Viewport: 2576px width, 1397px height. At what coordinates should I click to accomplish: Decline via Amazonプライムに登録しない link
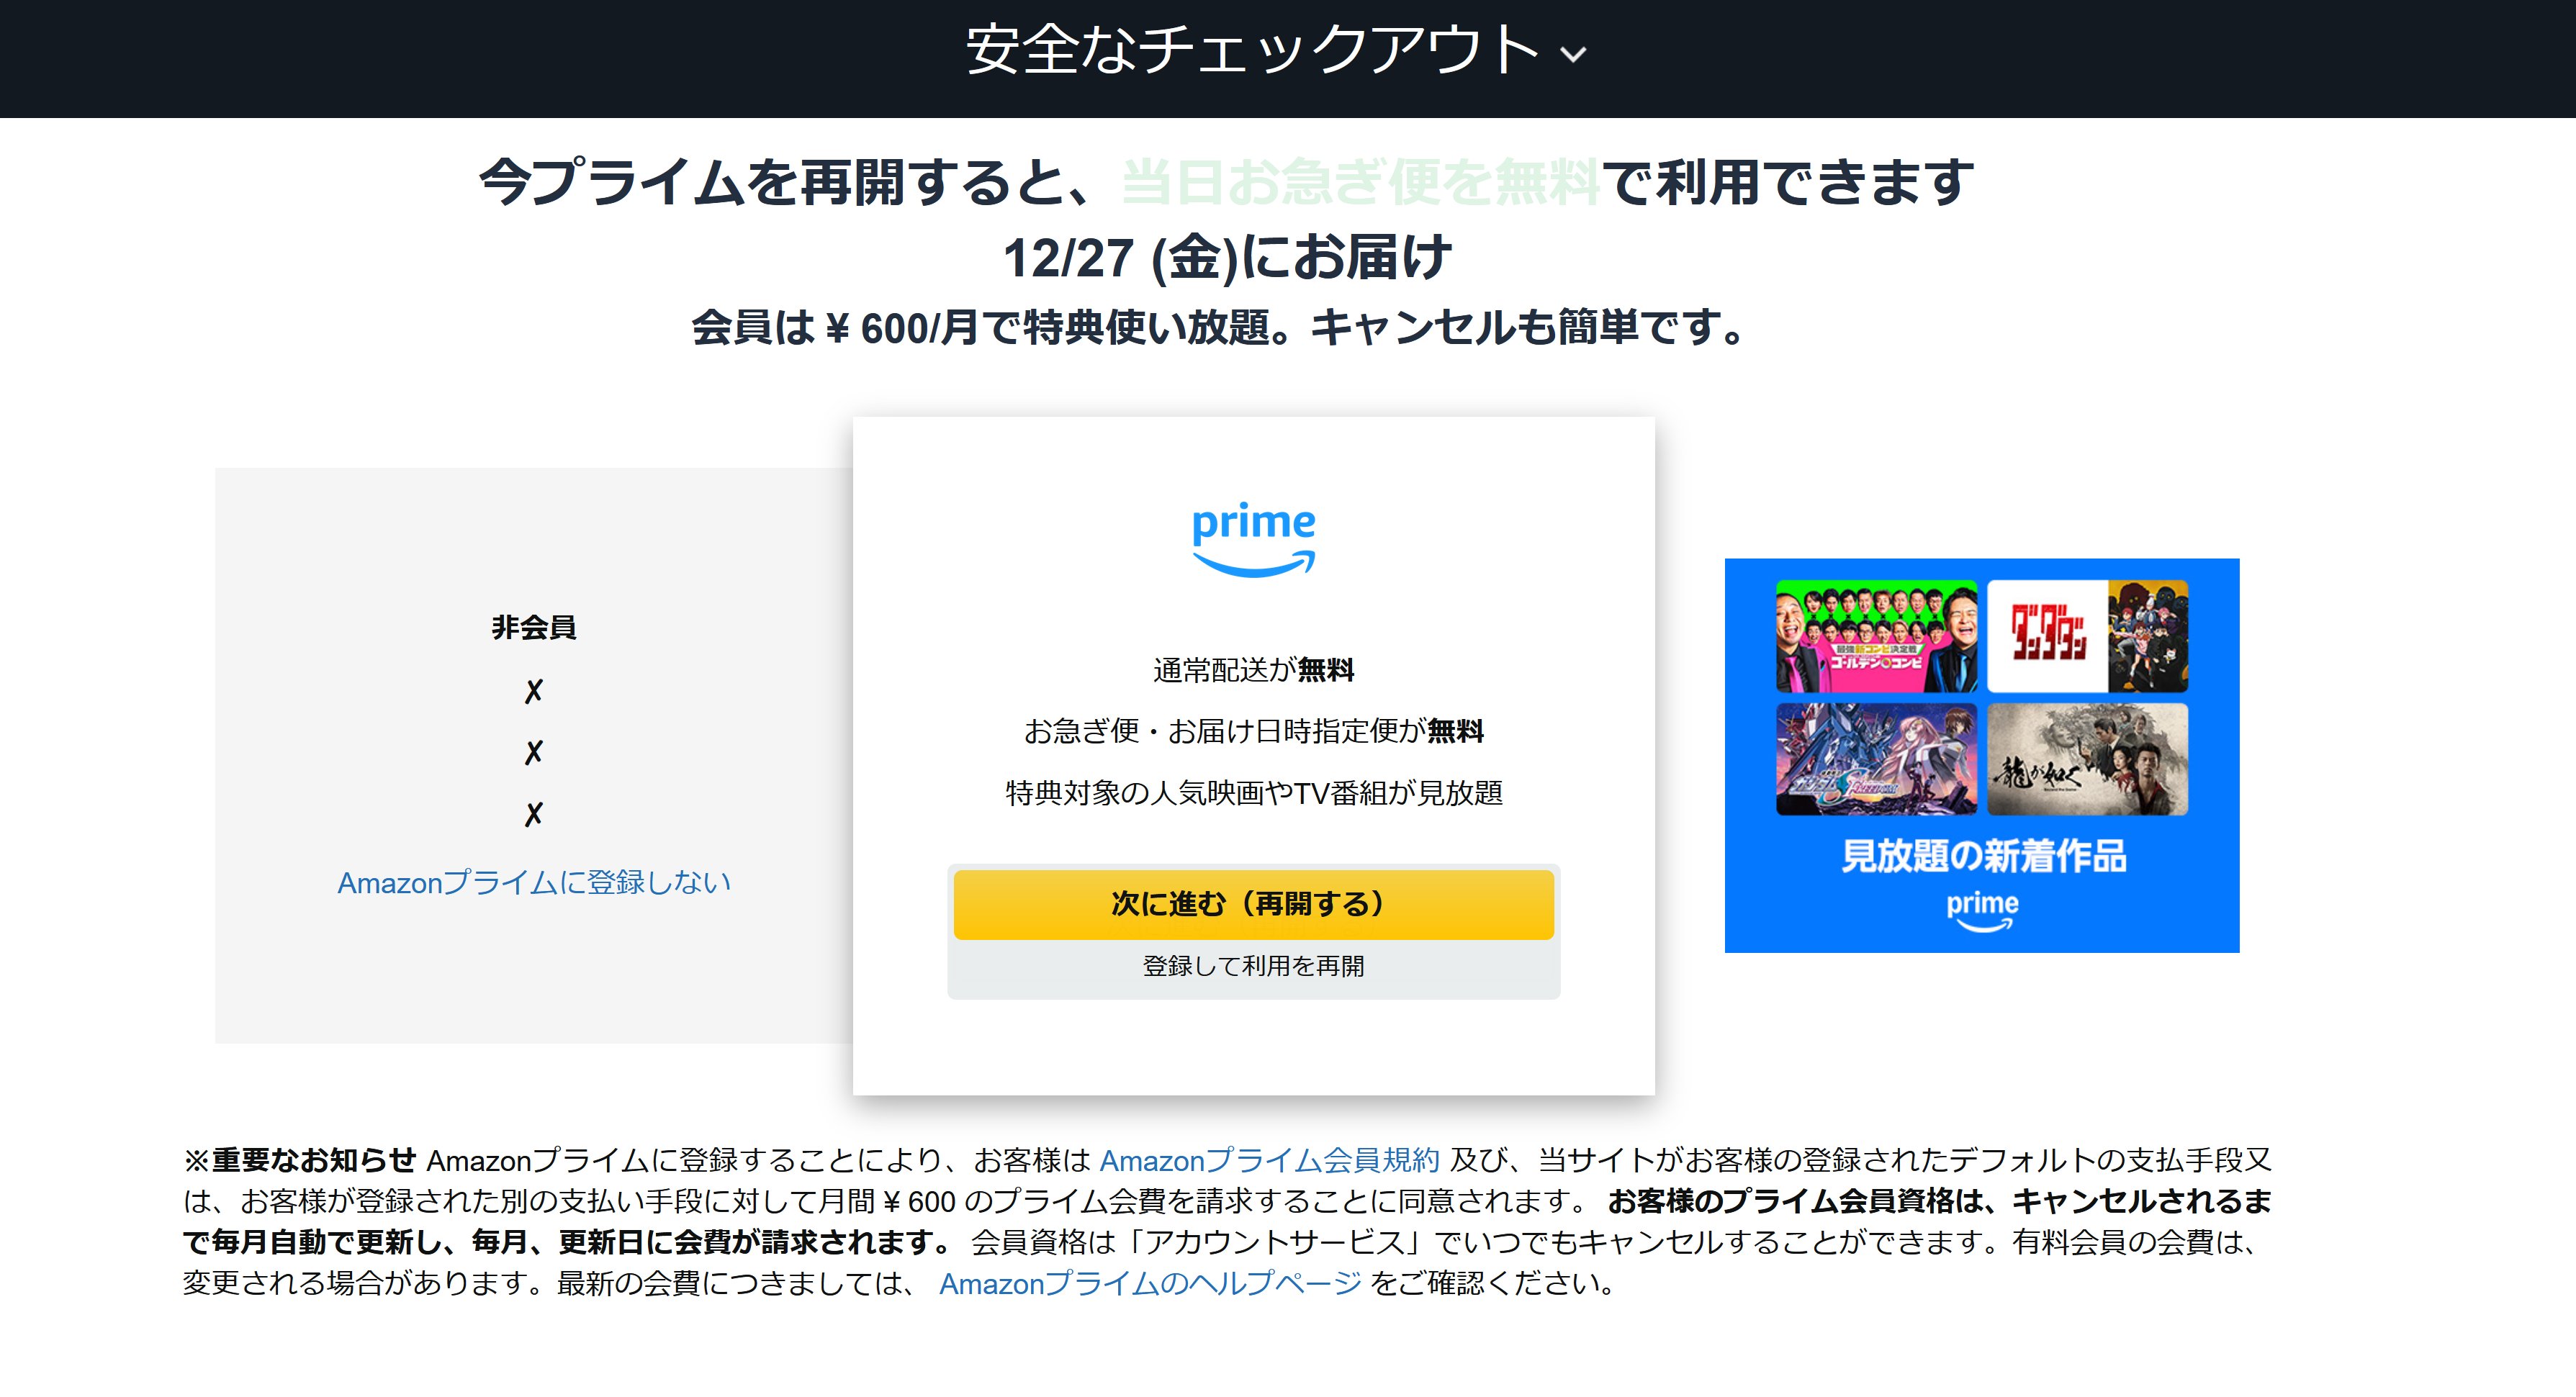534,883
